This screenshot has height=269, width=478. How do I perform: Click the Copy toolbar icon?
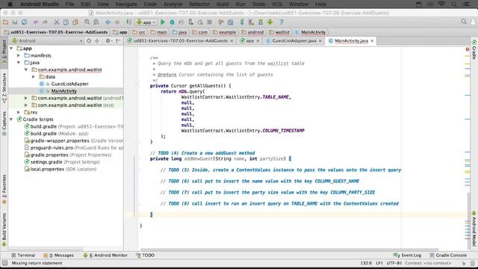coord(66,22)
